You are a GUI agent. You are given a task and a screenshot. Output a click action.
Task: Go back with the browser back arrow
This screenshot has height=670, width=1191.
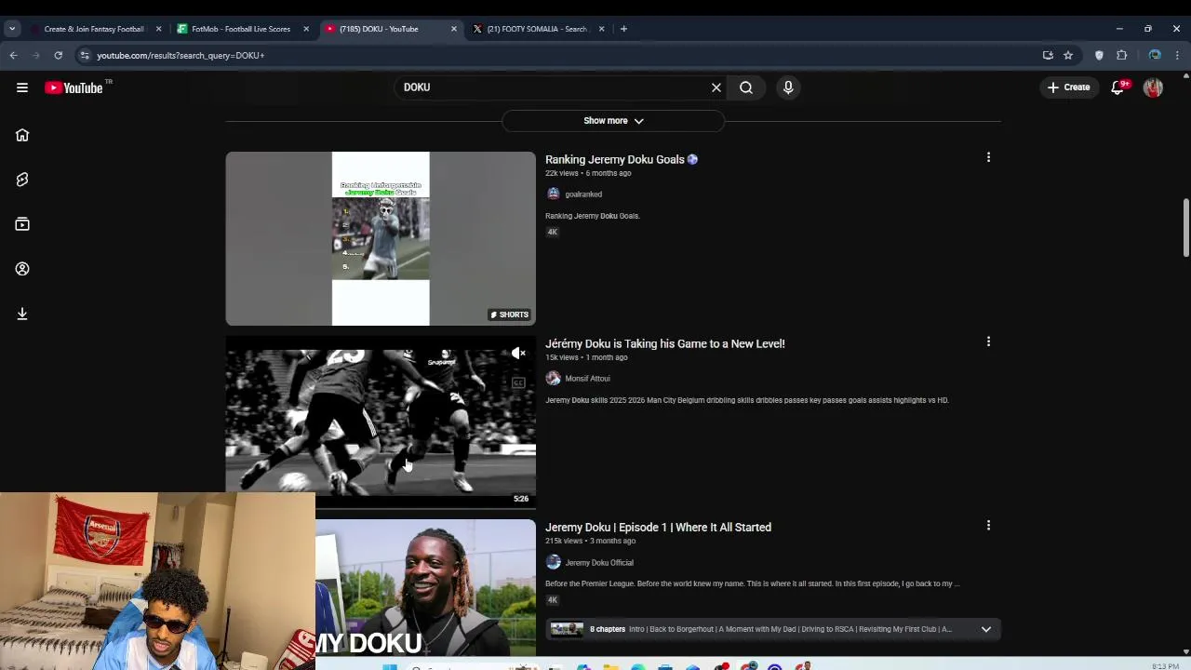(13, 55)
